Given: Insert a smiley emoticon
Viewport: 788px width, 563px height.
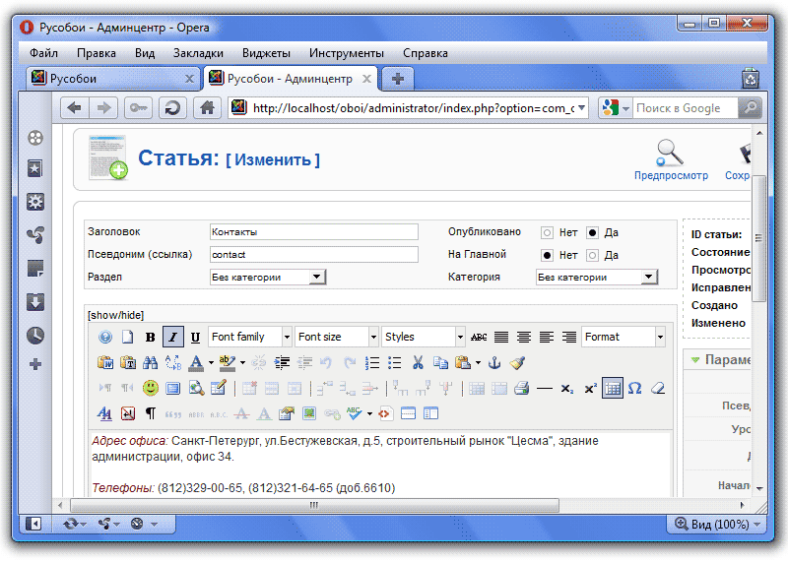Looking at the screenshot, I should 151,388.
